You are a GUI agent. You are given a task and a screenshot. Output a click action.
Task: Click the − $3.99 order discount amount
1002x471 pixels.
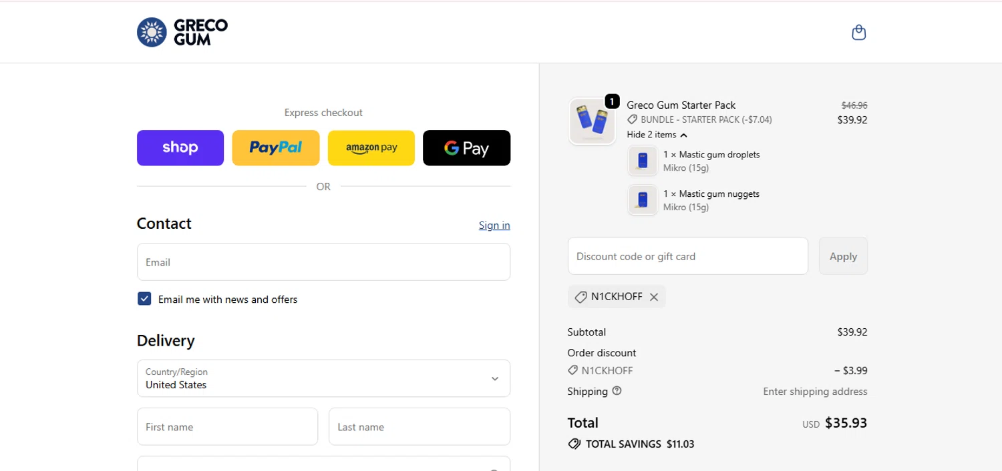coord(851,371)
